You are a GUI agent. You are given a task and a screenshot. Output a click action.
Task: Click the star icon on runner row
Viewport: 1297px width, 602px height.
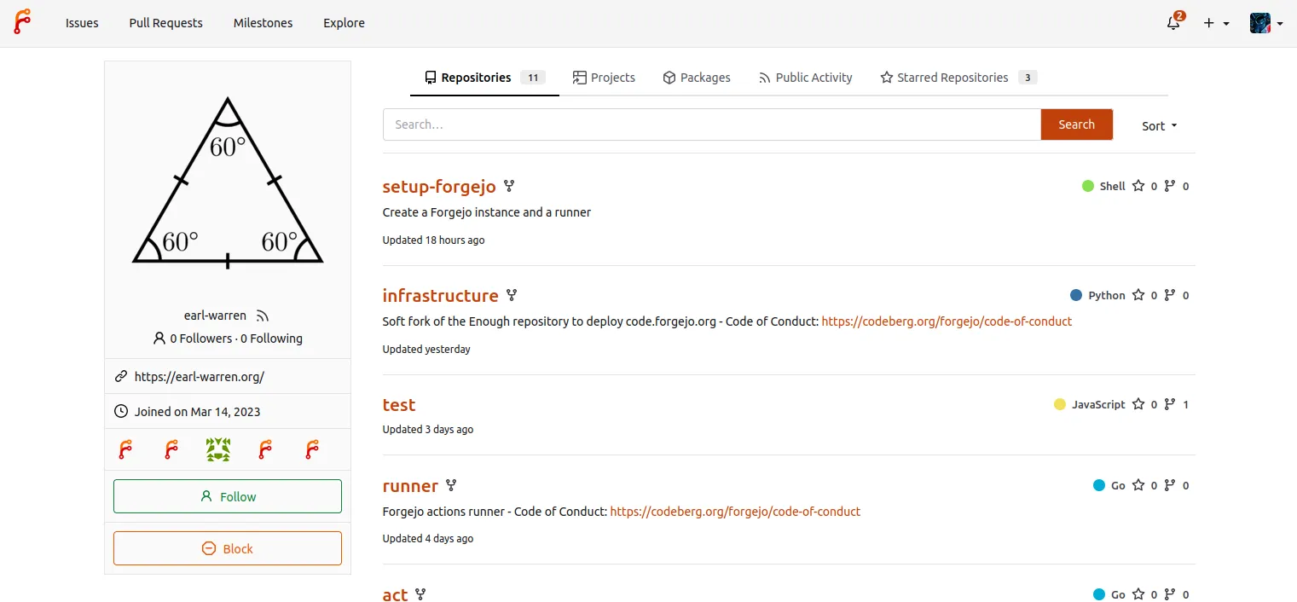click(x=1138, y=485)
